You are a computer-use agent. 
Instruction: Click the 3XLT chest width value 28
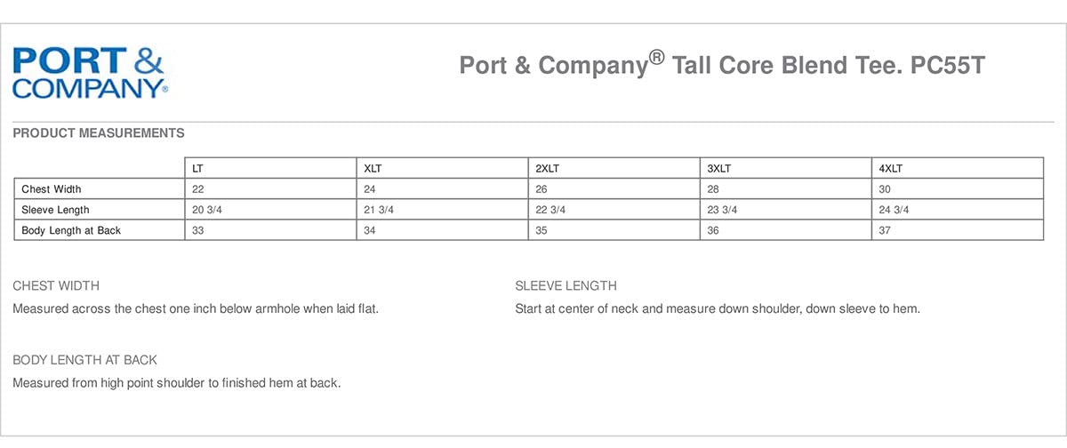pyautogui.click(x=713, y=189)
